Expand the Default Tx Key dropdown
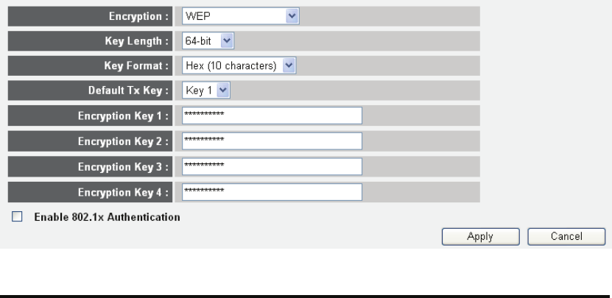 tap(206, 91)
